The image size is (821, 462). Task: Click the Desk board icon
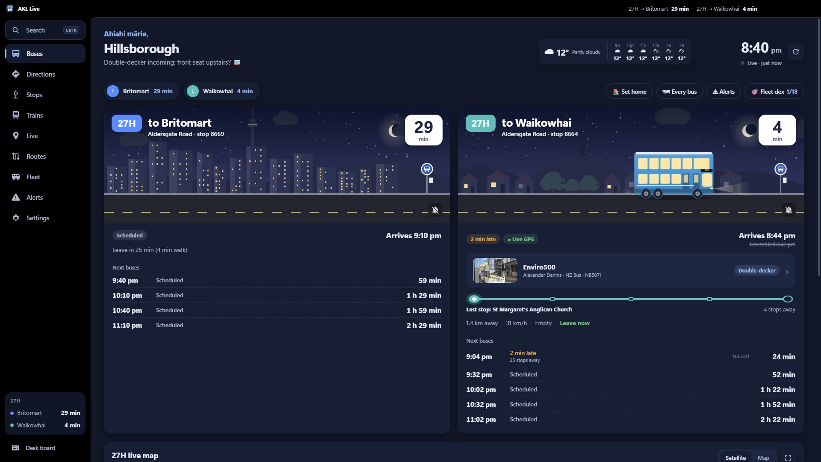(x=15, y=448)
